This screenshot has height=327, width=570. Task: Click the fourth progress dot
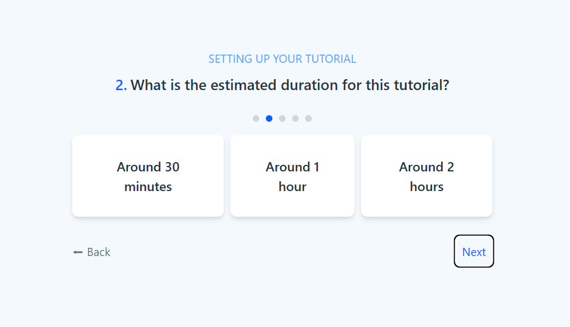pos(295,118)
